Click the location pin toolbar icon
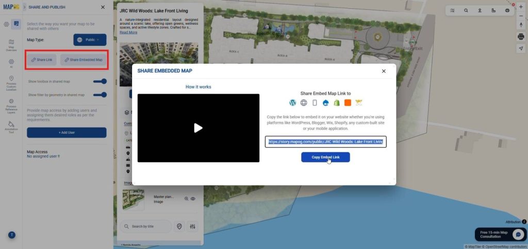 coord(480,10)
